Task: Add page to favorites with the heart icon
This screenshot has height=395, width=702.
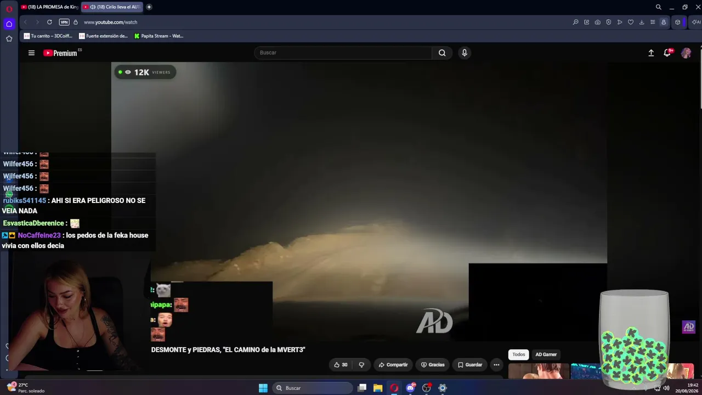Action: click(631, 22)
